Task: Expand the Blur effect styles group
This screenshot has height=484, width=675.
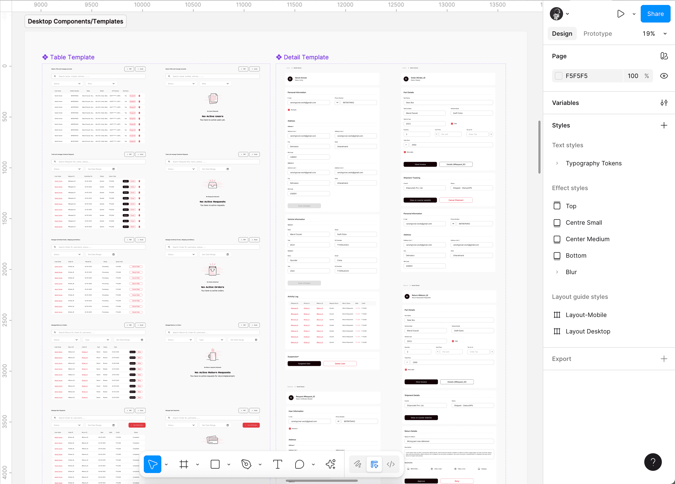Action: pos(557,272)
